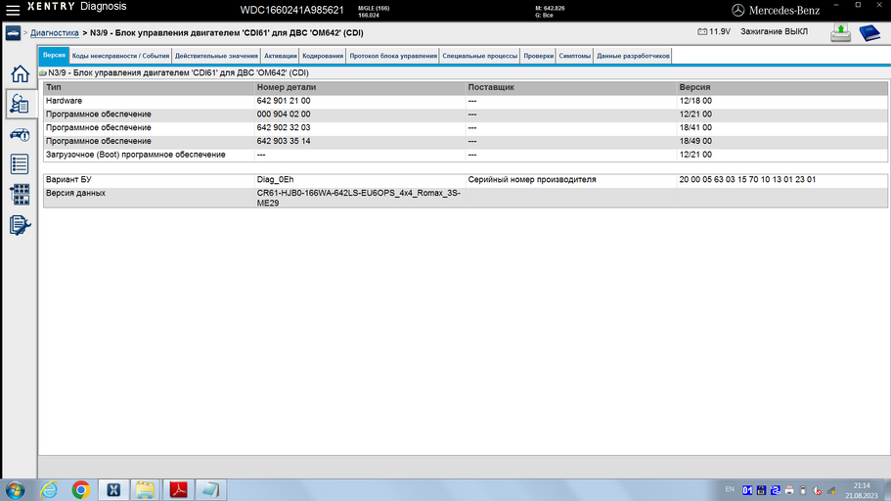
Task: Open the document with pen sidebar icon
Action: coord(20,225)
